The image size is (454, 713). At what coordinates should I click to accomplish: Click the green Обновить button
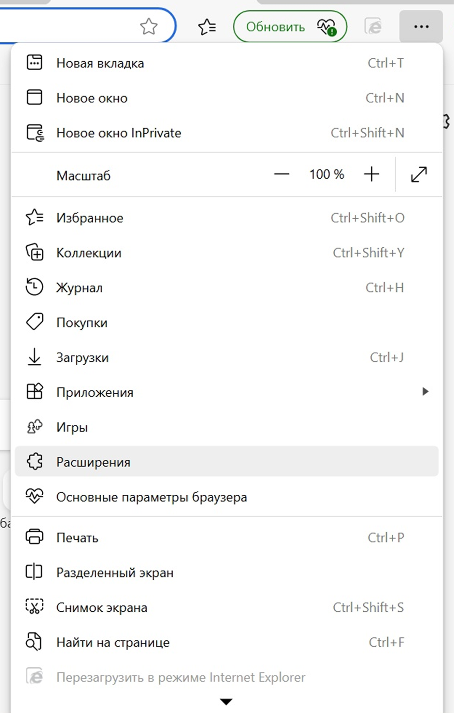pos(290,27)
